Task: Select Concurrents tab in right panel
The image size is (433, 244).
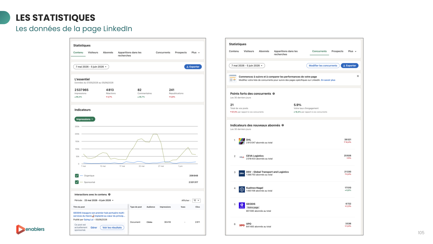Action: (319, 51)
